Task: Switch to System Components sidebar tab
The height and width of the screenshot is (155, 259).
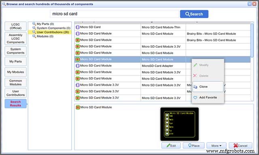Action: pos(15,51)
